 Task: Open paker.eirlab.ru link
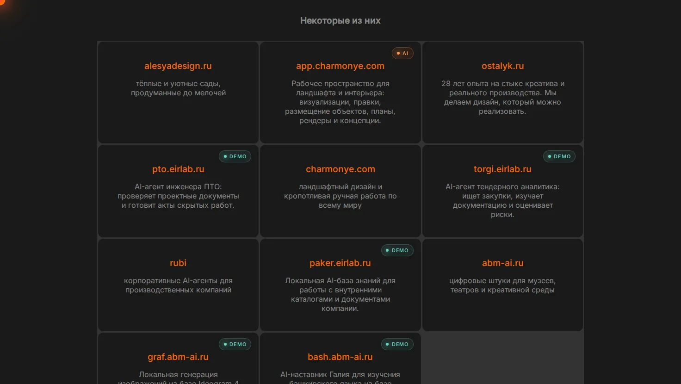coord(340,263)
